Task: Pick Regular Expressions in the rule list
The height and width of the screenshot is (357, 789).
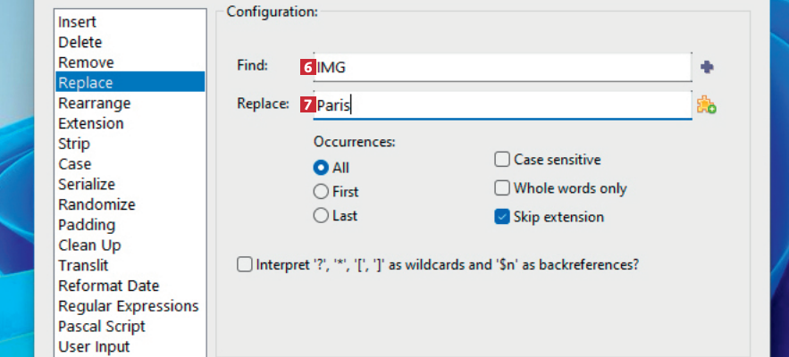Action: (x=128, y=306)
